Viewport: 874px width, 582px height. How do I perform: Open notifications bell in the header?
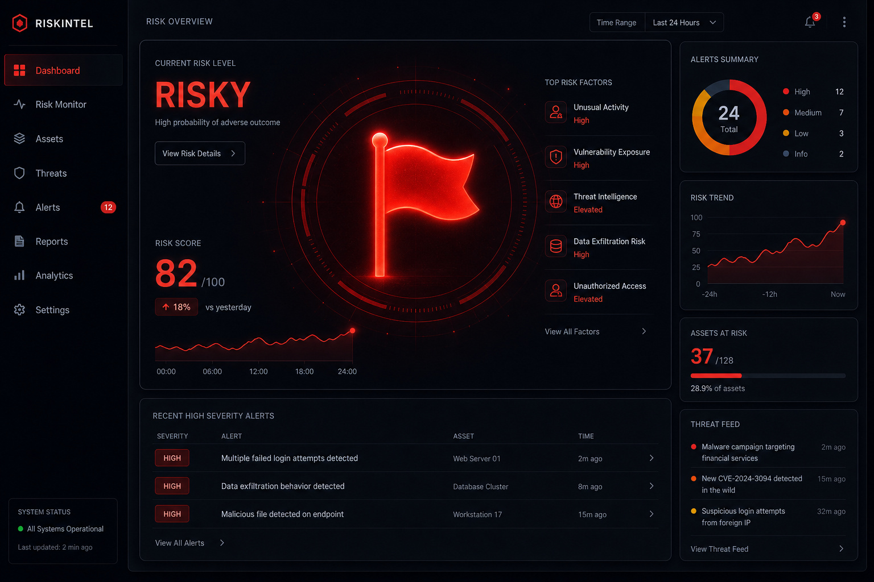(810, 22)
